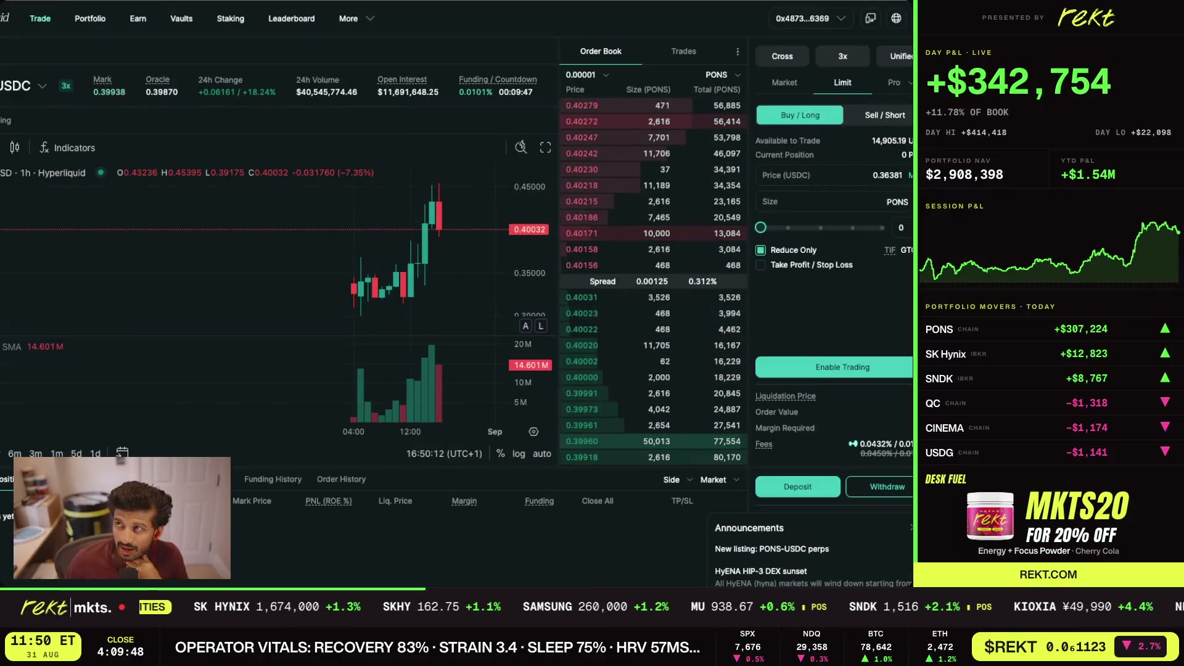Open the trading pair selector chevron

42,86
